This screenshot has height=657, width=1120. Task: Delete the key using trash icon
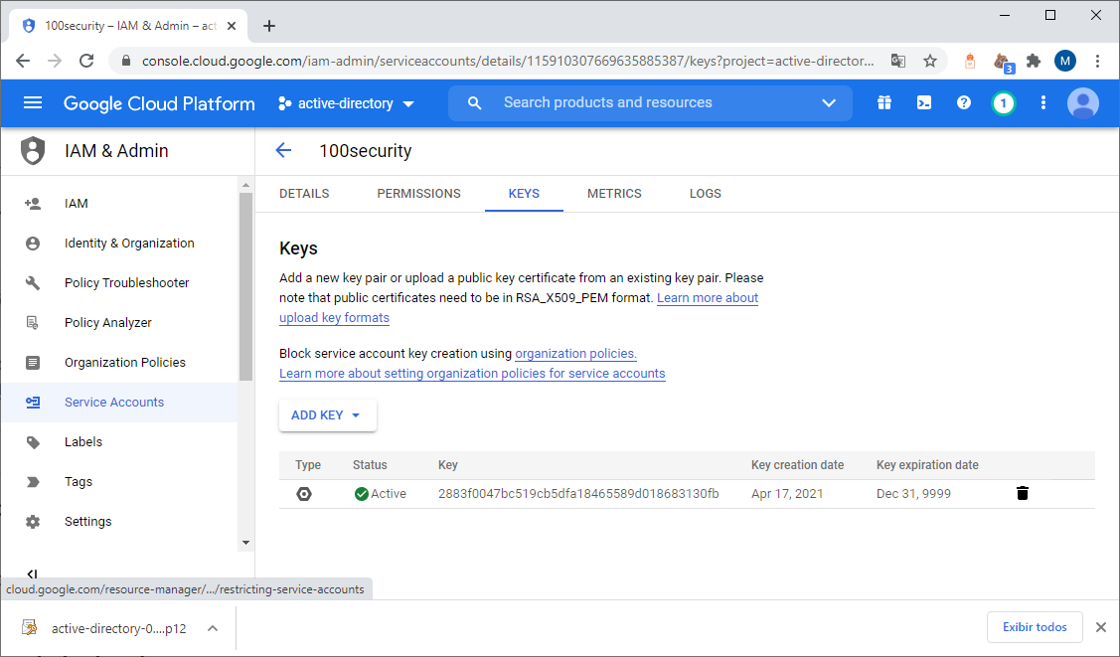click(1023, 493)
